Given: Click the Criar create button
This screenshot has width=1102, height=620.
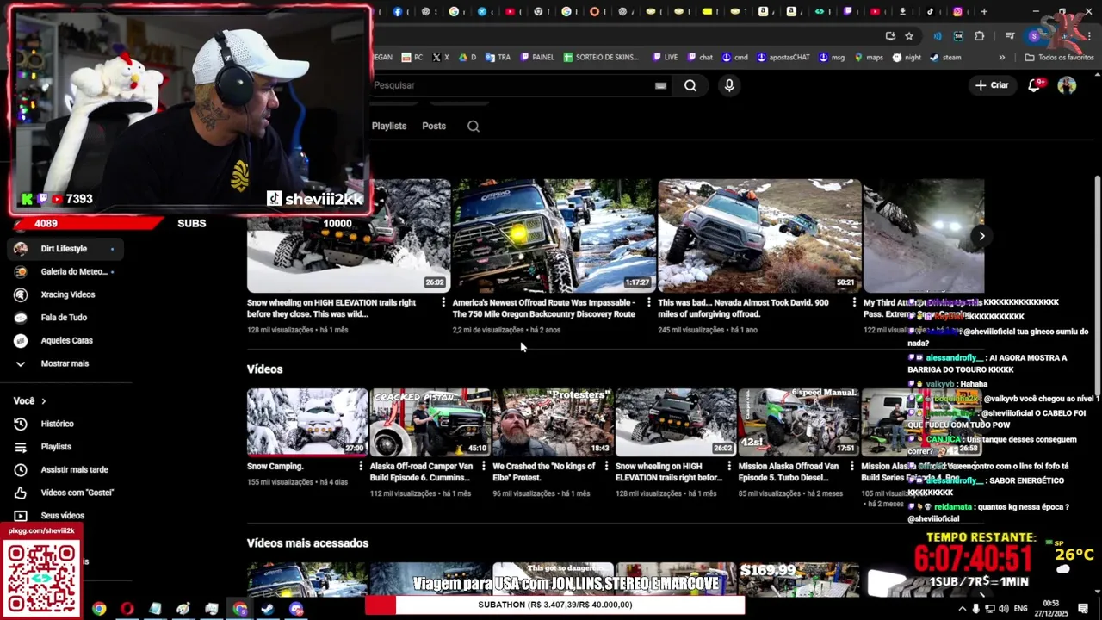Looking at the screenshot, I should 992,85.
